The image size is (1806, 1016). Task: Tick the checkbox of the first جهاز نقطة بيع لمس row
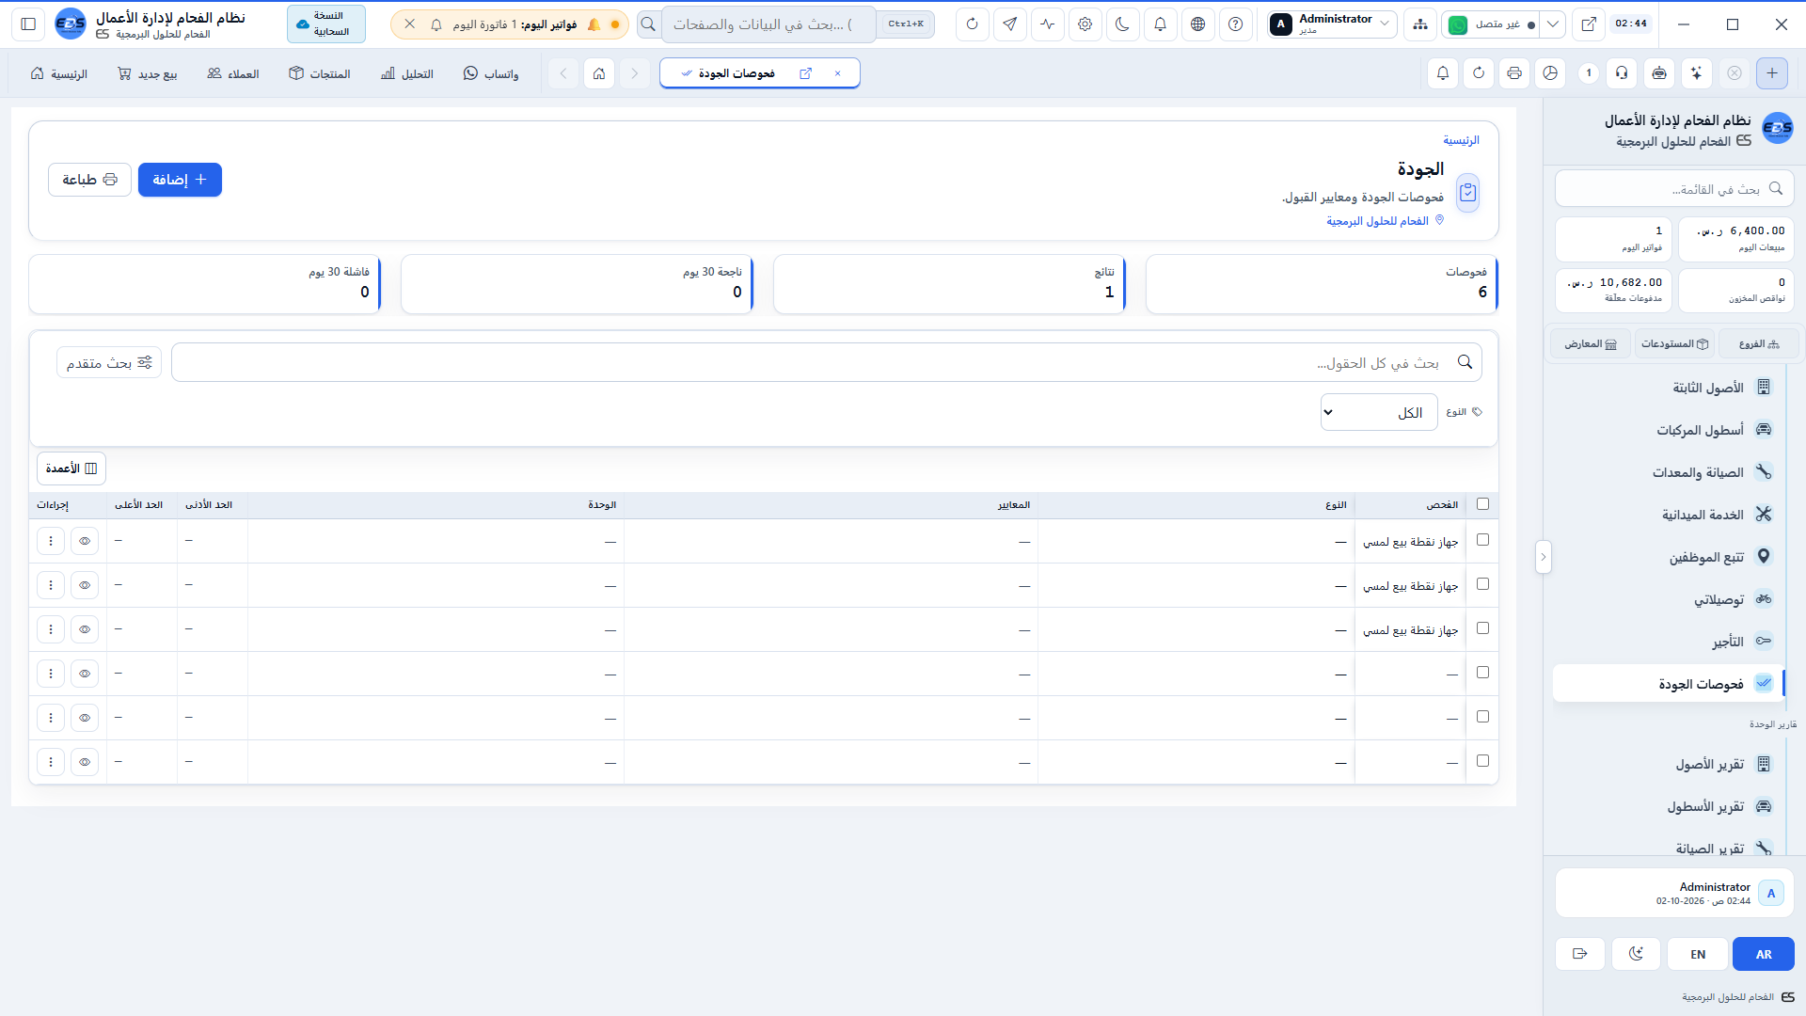[1483, 540]
